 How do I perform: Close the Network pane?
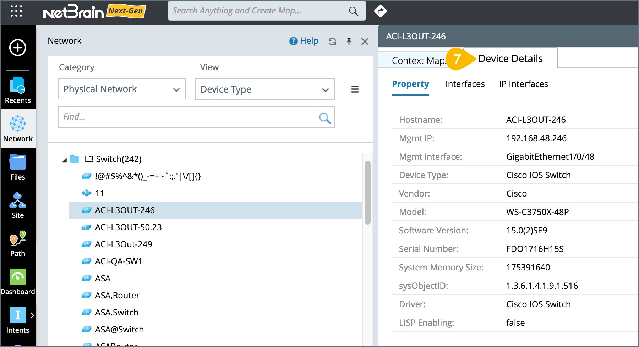pyautogui.click(x=365, y=42)
